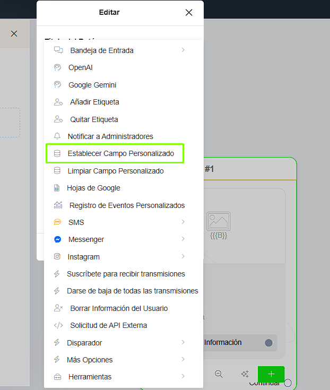
Task: Expand the Messenger submenu arrow
Action: (183, 239)
